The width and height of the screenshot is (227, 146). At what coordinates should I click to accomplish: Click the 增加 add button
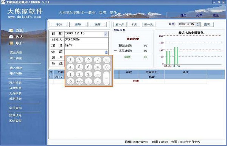click(59, 25)
